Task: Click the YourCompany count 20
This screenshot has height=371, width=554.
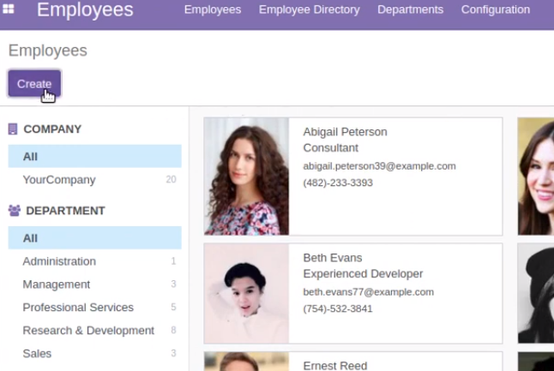Action: (171, 179)
